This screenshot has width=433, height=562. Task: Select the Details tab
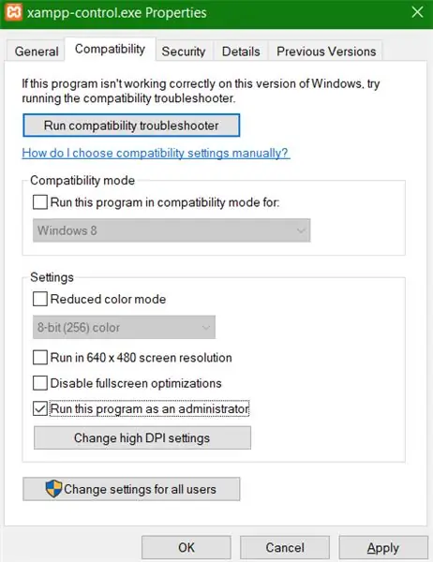click(x=241, y=51)
